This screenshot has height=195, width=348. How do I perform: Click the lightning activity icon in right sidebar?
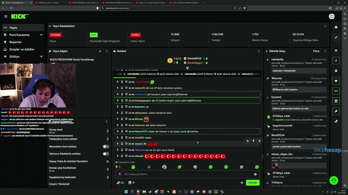[x=336, y=61]
